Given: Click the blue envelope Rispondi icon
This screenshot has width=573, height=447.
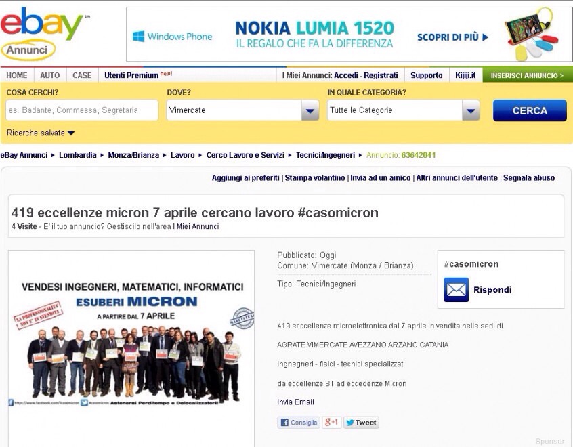Looking at the screenshot, I should pos(456,290).
